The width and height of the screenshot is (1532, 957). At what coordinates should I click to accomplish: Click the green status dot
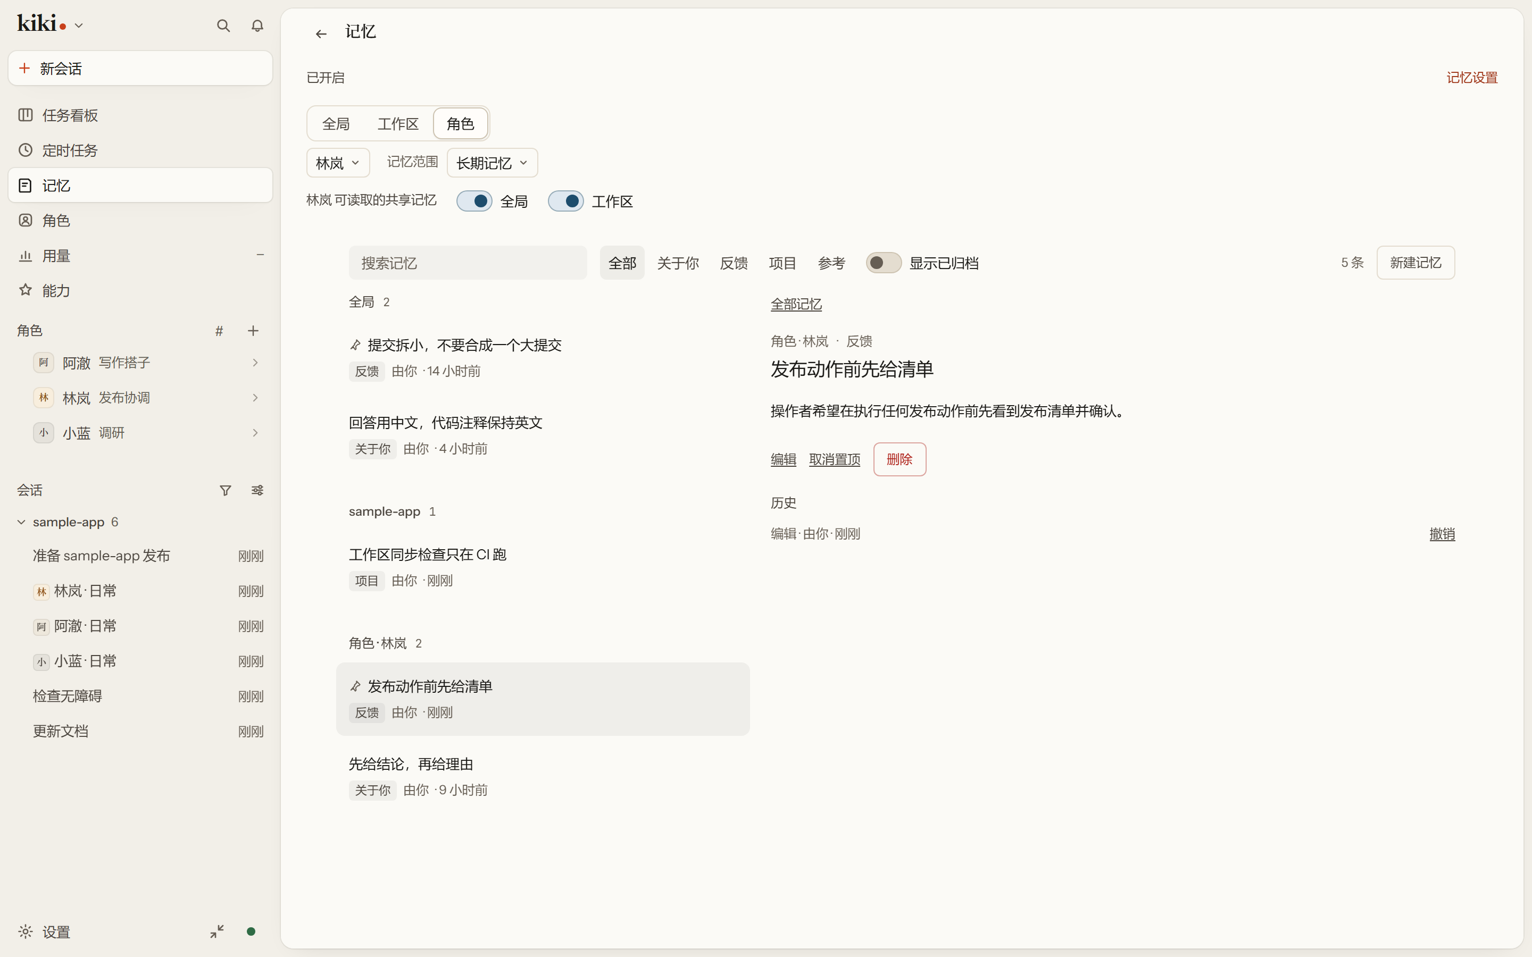tap(251, 931)
